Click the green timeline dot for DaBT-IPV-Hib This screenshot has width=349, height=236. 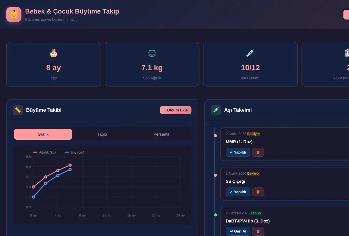coord(215,215)
